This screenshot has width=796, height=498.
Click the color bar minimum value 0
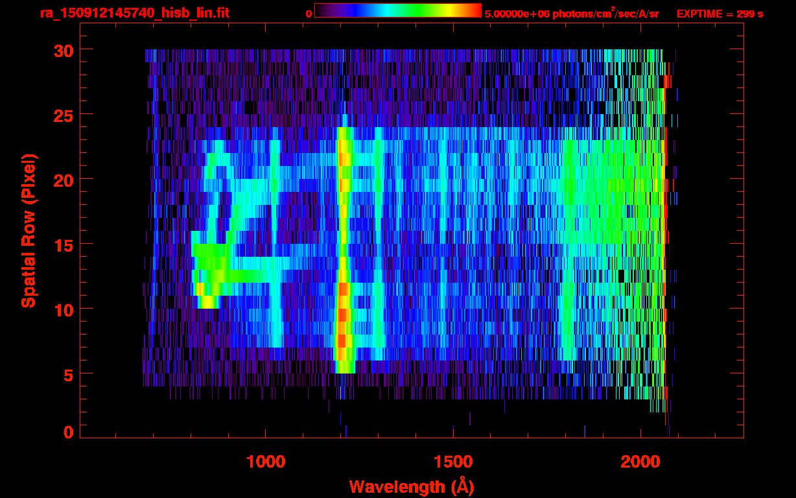[x=309, y=14]
